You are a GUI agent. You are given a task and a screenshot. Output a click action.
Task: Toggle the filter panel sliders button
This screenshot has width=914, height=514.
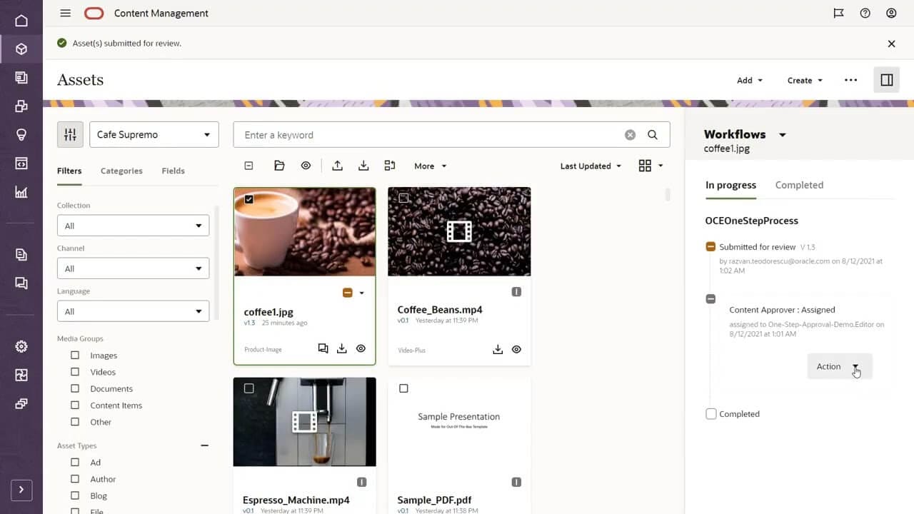(70, 134)
